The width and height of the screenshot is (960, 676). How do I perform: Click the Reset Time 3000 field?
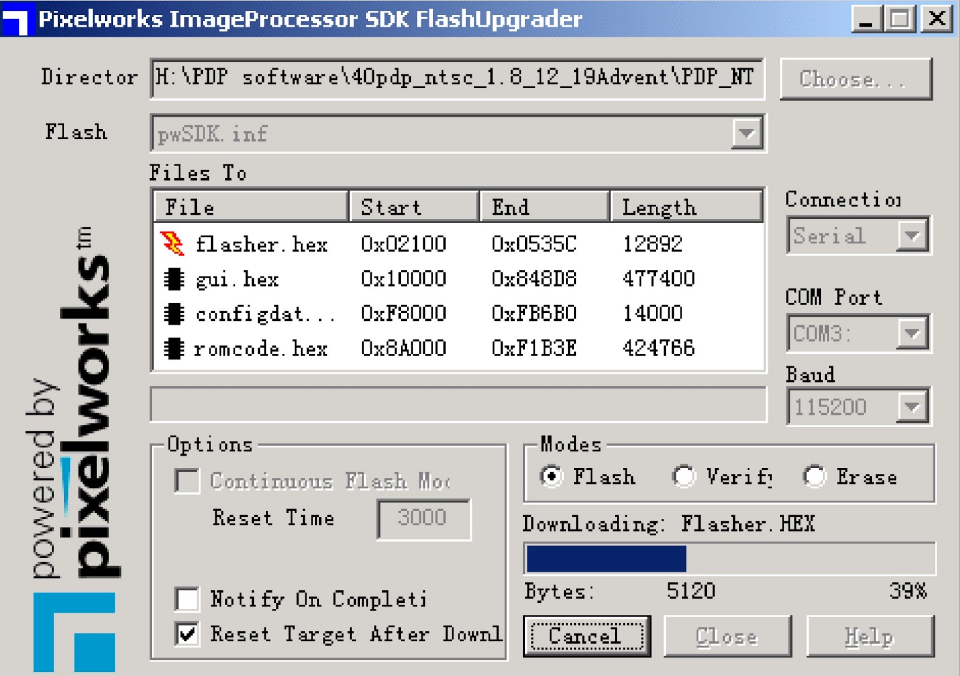coord(424,519)
